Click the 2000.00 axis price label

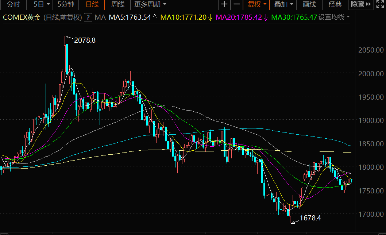(371, 74)
